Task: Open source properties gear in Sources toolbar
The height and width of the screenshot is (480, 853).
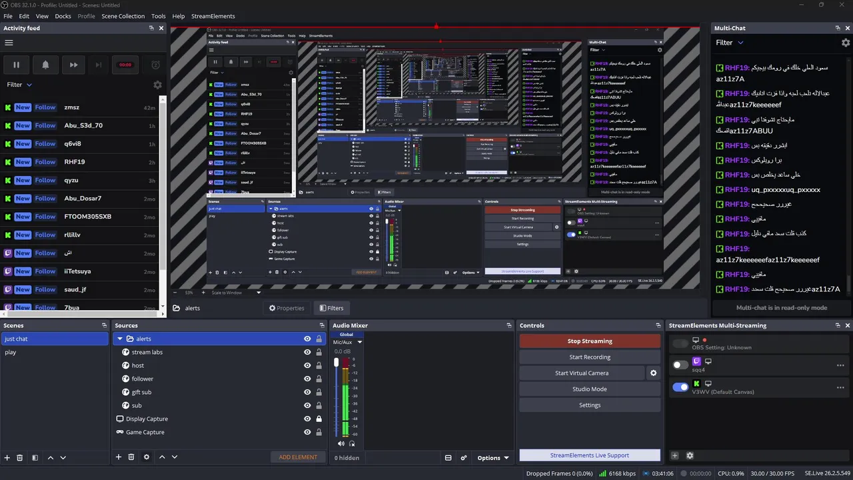Action: pos(147,457)
